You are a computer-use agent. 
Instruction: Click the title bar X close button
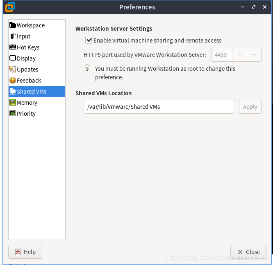tap(265, 7)
